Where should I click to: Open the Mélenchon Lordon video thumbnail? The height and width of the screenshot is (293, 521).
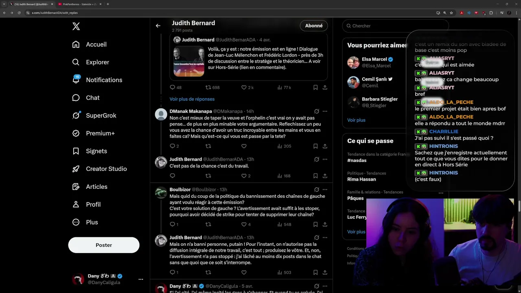(189, 61)
